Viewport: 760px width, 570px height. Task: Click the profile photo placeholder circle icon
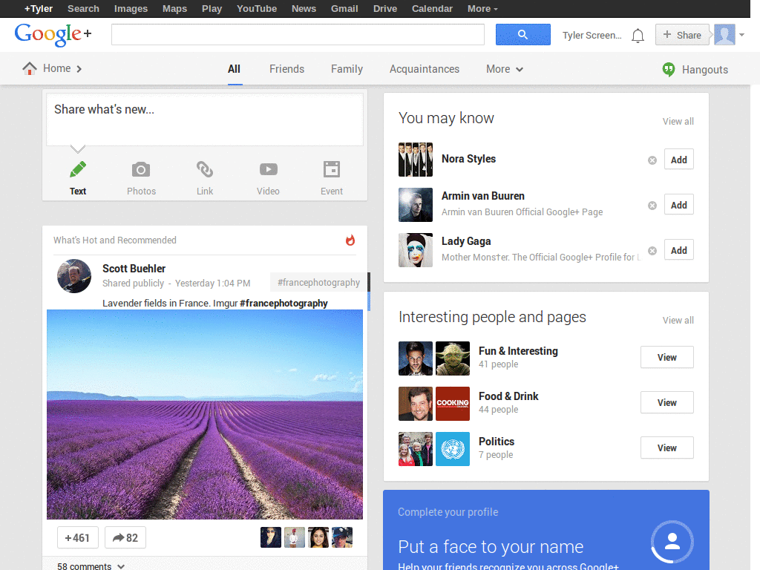672,541
